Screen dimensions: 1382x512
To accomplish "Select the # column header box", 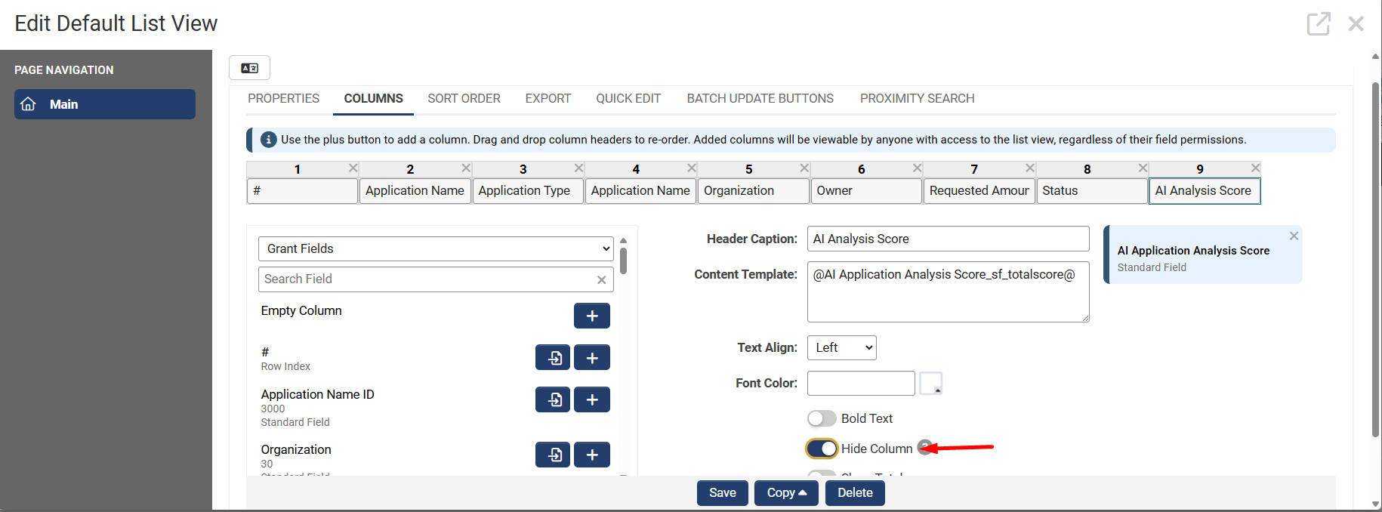I will (x=302, y=191).
